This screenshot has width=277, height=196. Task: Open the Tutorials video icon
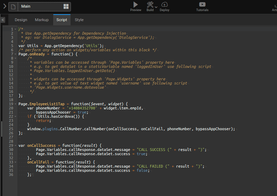(x=202, y=5)
